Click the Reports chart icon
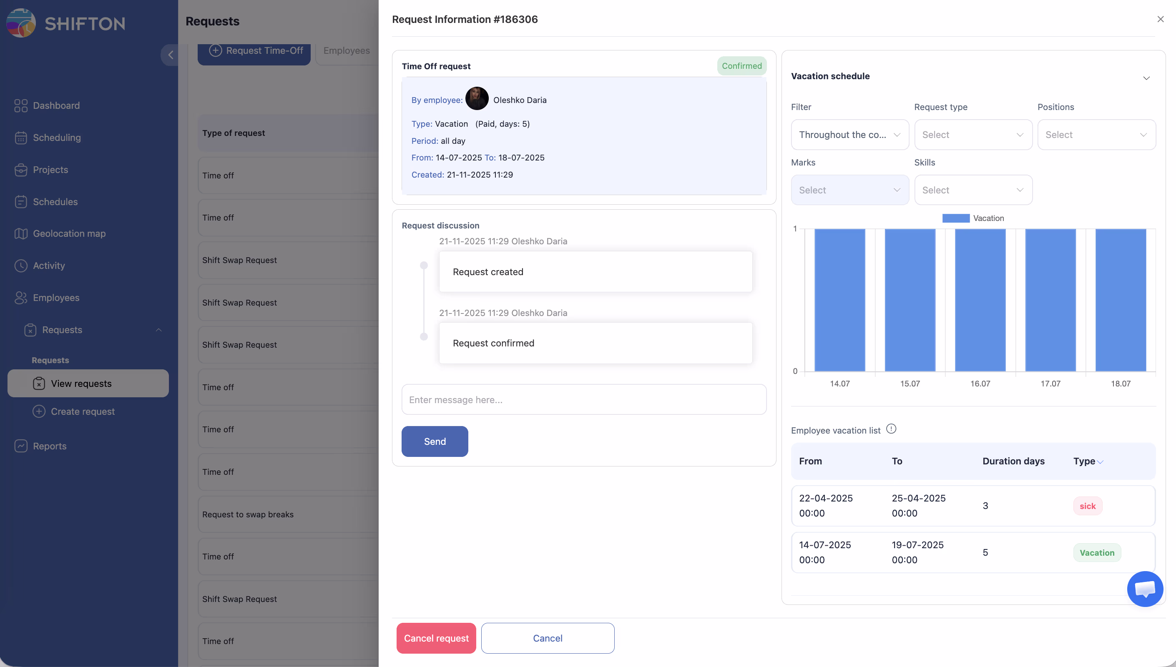Screen dimensions: 1176x667 [20, 446]
